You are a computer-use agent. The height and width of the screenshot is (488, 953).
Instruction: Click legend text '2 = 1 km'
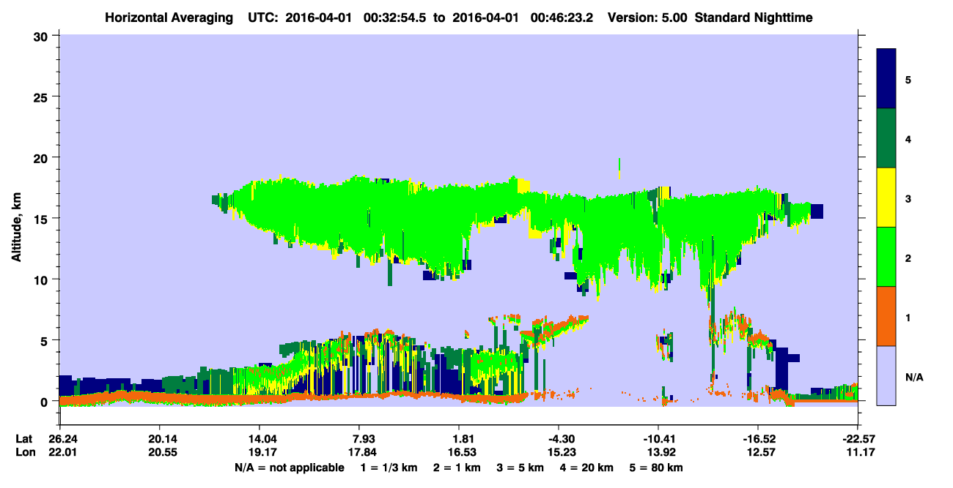[459, 468]
